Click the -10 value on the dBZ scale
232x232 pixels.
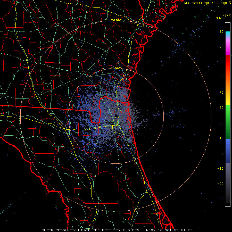(x=220, y=169)
